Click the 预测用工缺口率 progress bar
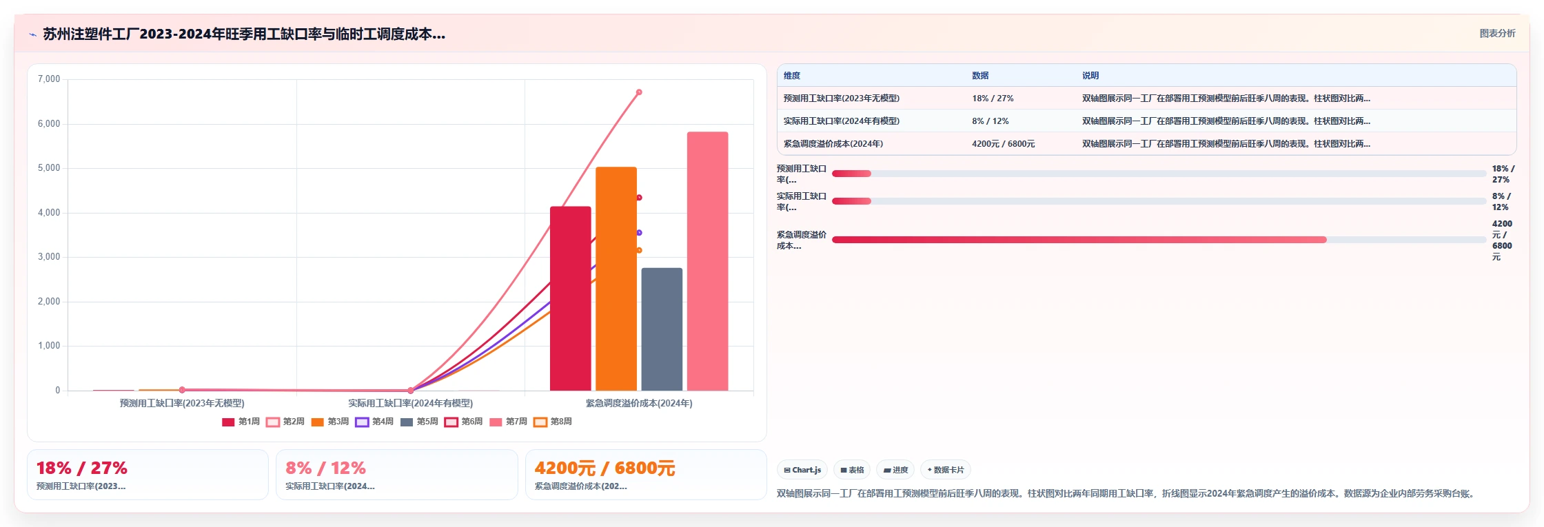 tap(1159, 174)
